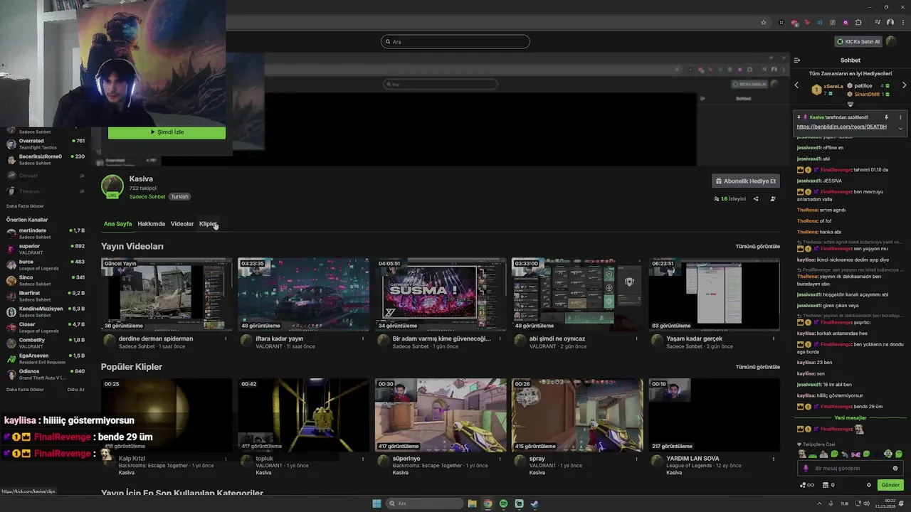Click the Abonelik Hediye Et button

click(x=745, y=181)
